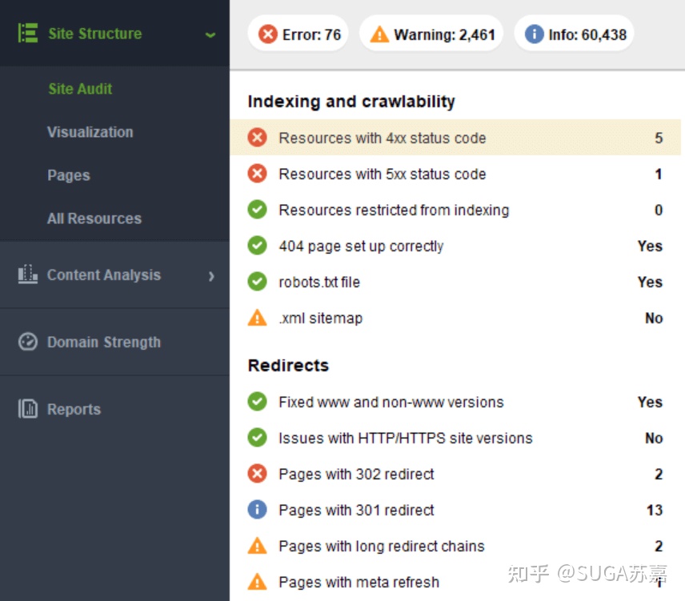The height and width of the screenshot is (601, 685).
Task: Click red error icon beside 5xx status code
Action: pyautogui.click(x=258, y=174)
